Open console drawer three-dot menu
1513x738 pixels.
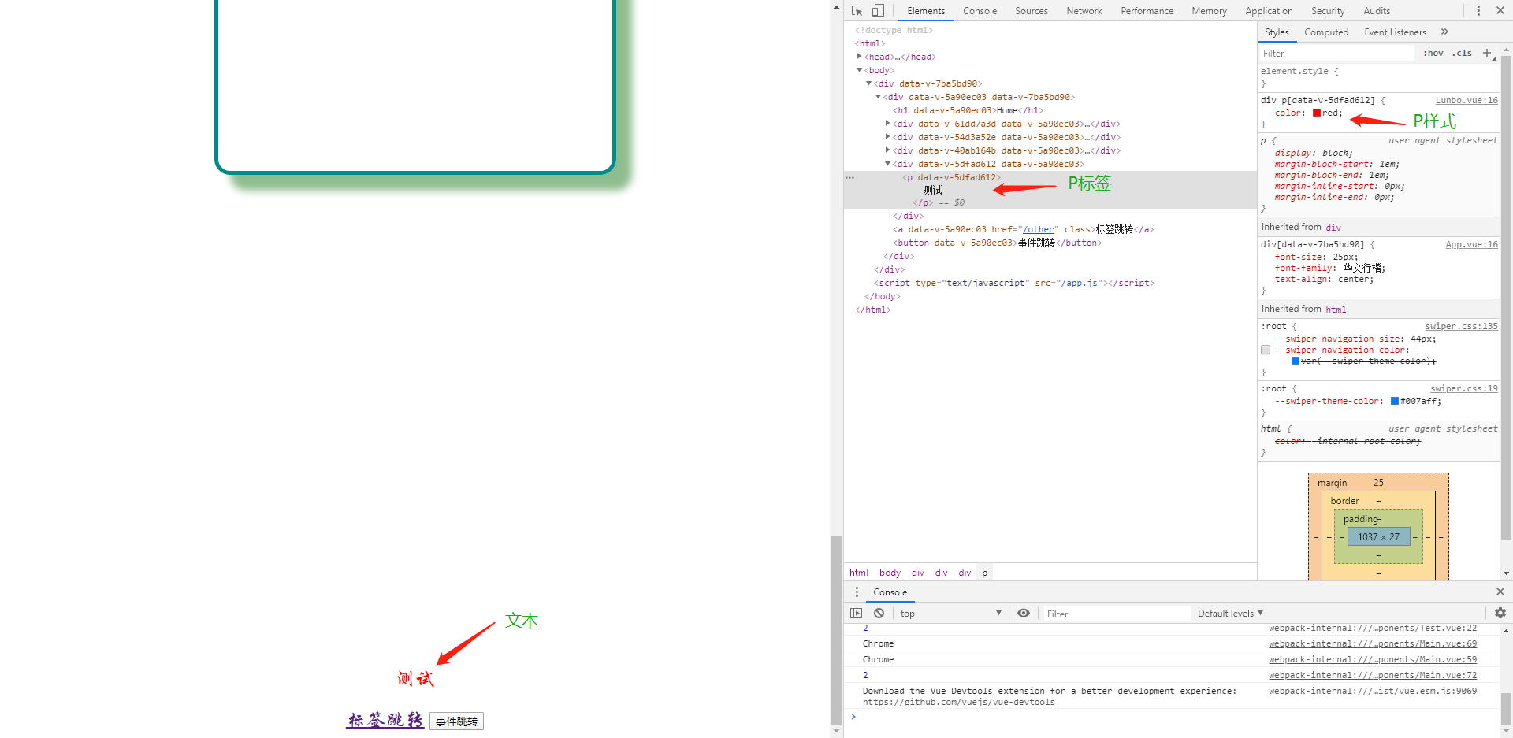click(857, 592)
